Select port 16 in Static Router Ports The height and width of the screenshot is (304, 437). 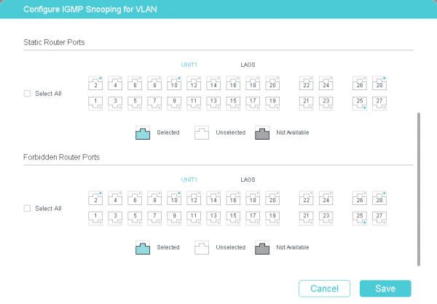tap(234, 84)
